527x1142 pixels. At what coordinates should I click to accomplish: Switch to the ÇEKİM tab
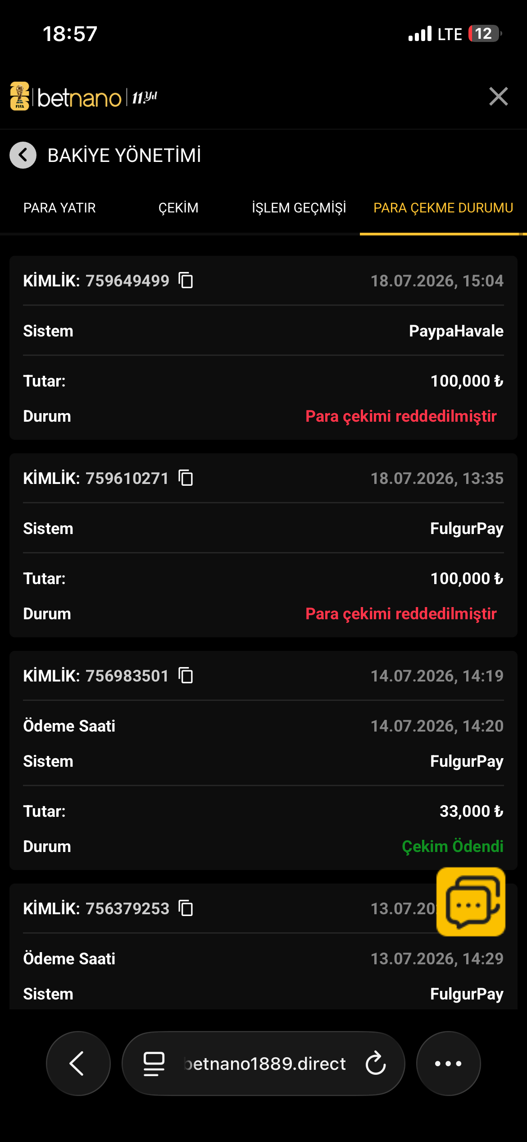click(178, 208)
